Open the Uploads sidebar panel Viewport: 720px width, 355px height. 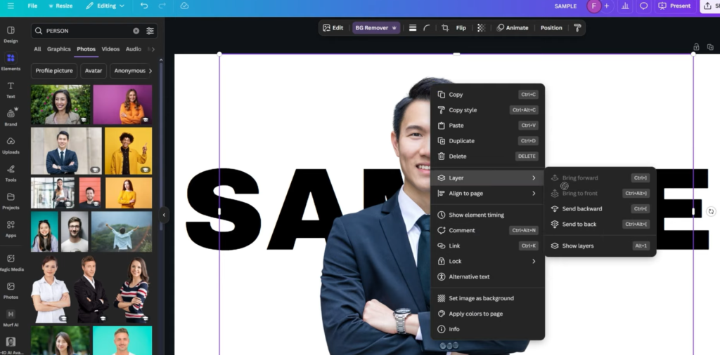(x=11, y=145)
